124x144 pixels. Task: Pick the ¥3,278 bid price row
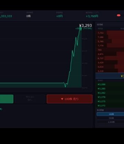pos(110,97)
